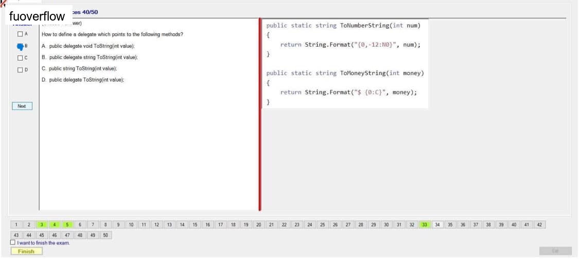Screen dimensions: 579x259
Task: Navigate to question 45
Action: [x=42, y=235]
